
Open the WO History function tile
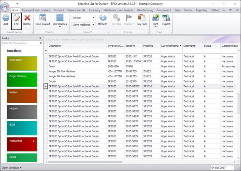[x=22, y=63]
